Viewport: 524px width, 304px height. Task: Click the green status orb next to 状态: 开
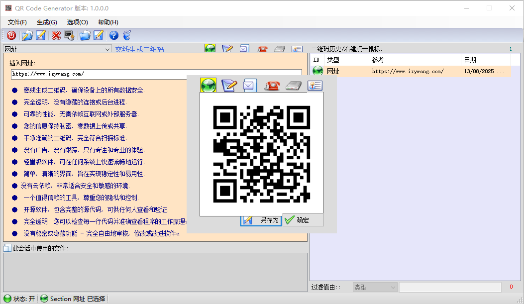pos(7,299)
